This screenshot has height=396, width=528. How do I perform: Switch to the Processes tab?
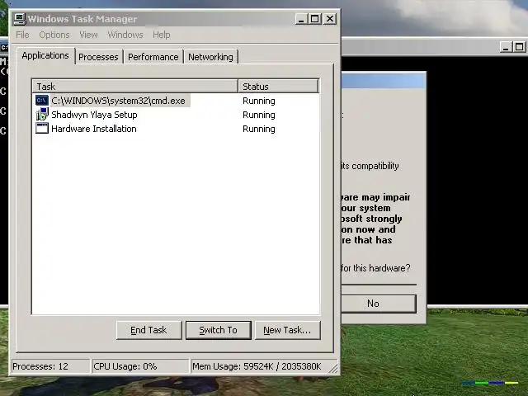(x=98, y=57)
